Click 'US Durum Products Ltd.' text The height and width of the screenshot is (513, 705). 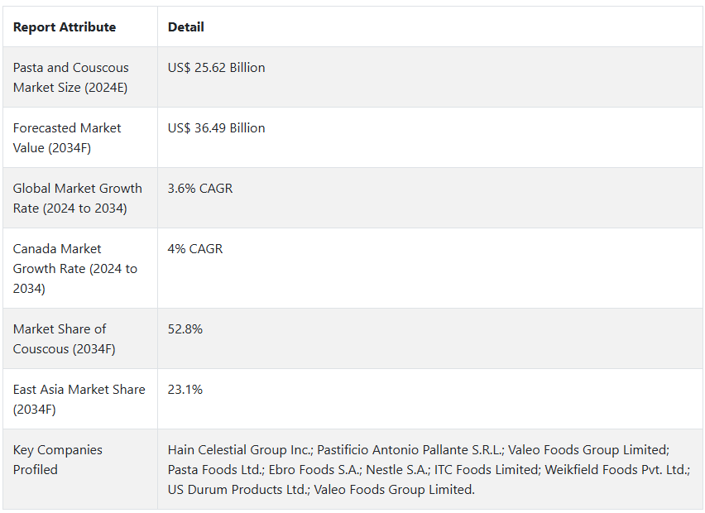click(237, 490)
